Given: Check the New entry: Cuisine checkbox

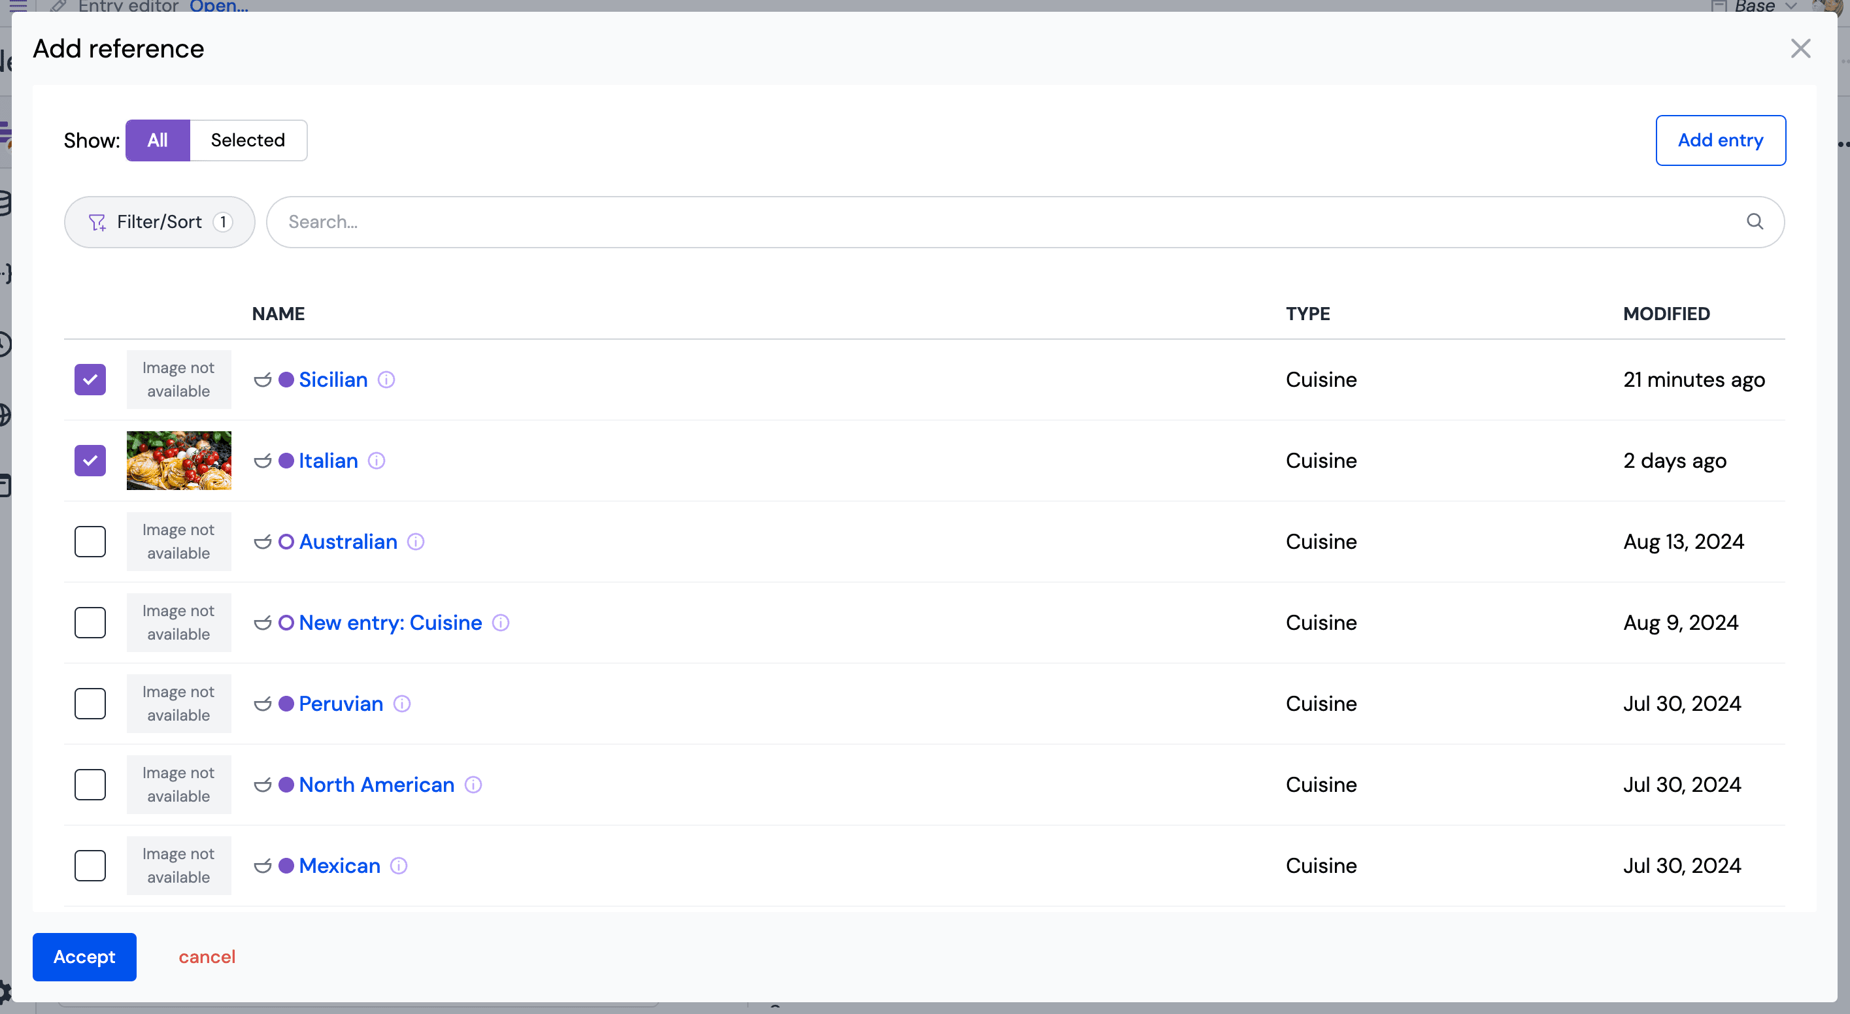Looking at the screenshot, I should point(90,623).
